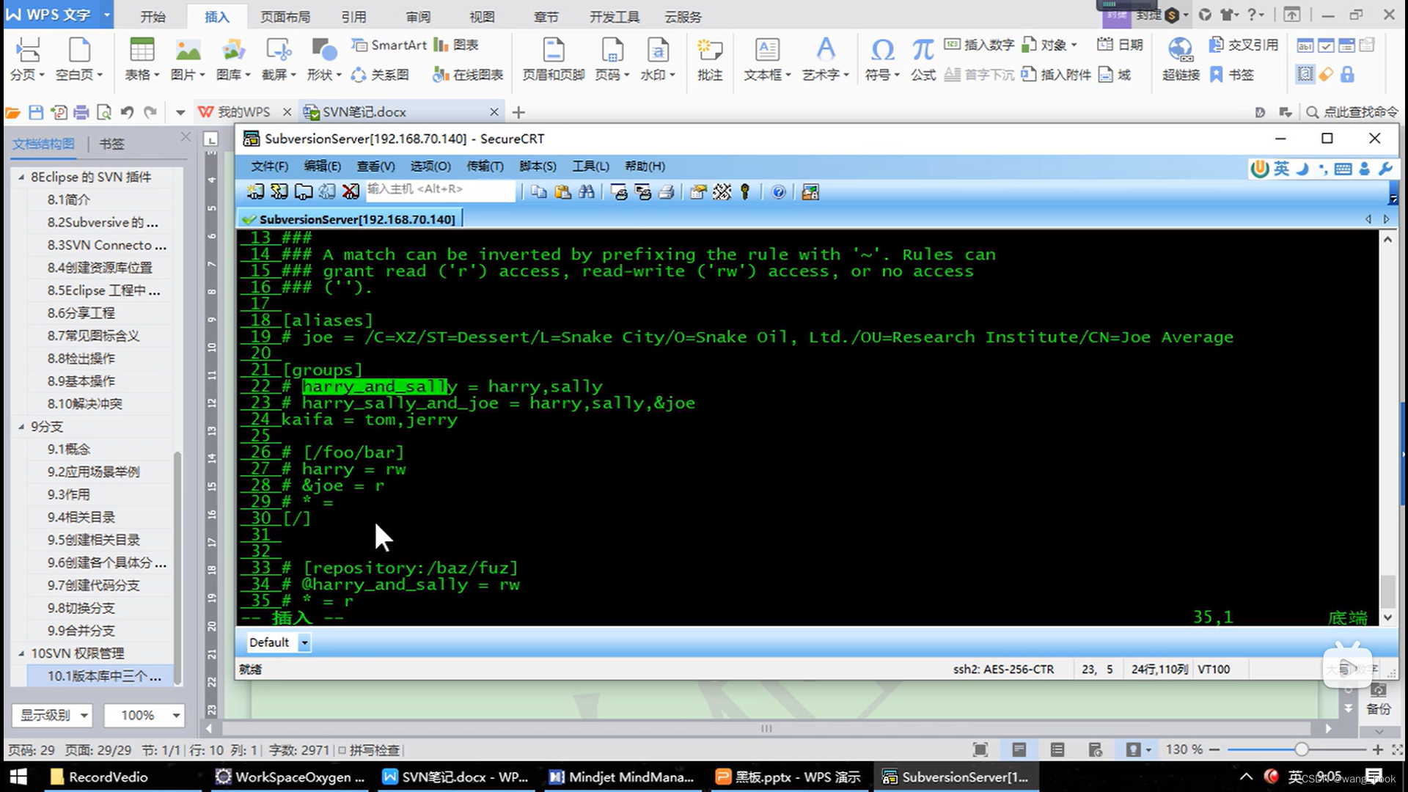The width and height of the screenshot is (1408, 792).
Task: Insert a hyperlink with 超链接 icon
Action: pos(1180,59)
